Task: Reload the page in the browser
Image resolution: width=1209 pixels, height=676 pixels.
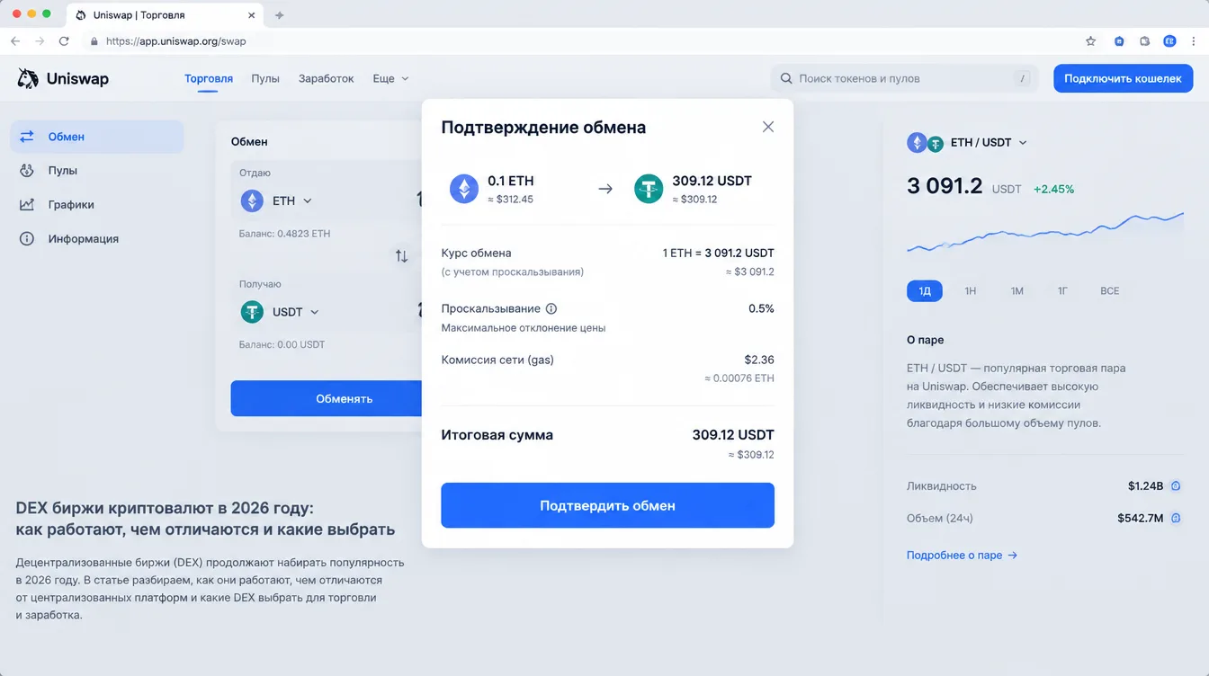Action: (x=64, y=41)
